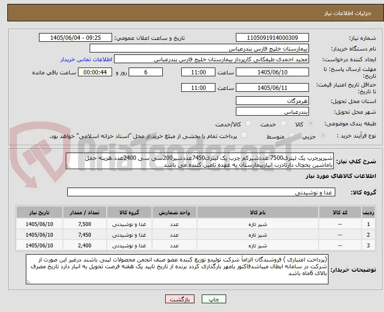Click شیر تازه in row 1
The image size is (384, 312).
coord(258,225)
